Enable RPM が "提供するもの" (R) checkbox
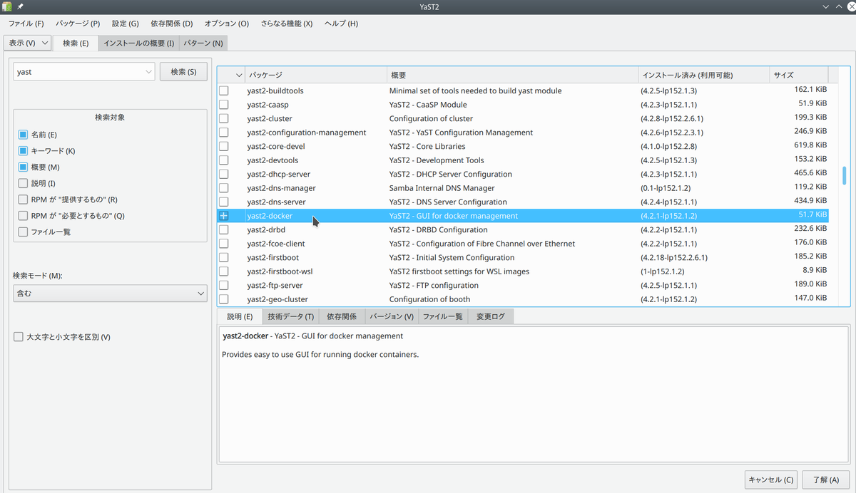The image size is (856, 493). click(x=23, y=199)
